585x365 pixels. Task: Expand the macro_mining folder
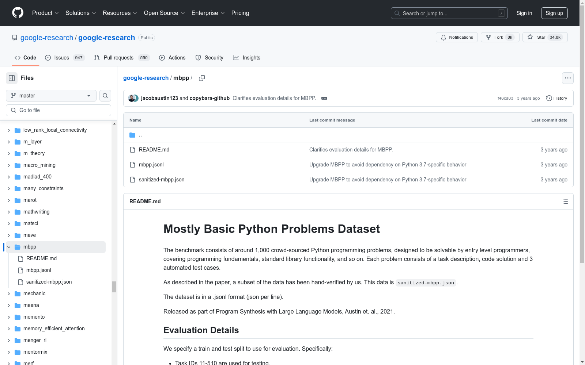click(x=9, y=165)
